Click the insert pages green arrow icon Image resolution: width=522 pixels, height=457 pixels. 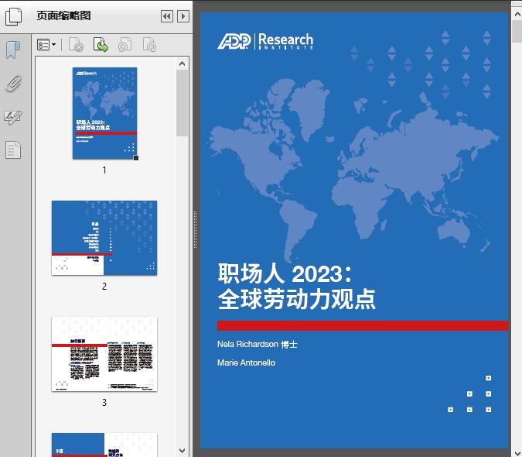[101, 45]
